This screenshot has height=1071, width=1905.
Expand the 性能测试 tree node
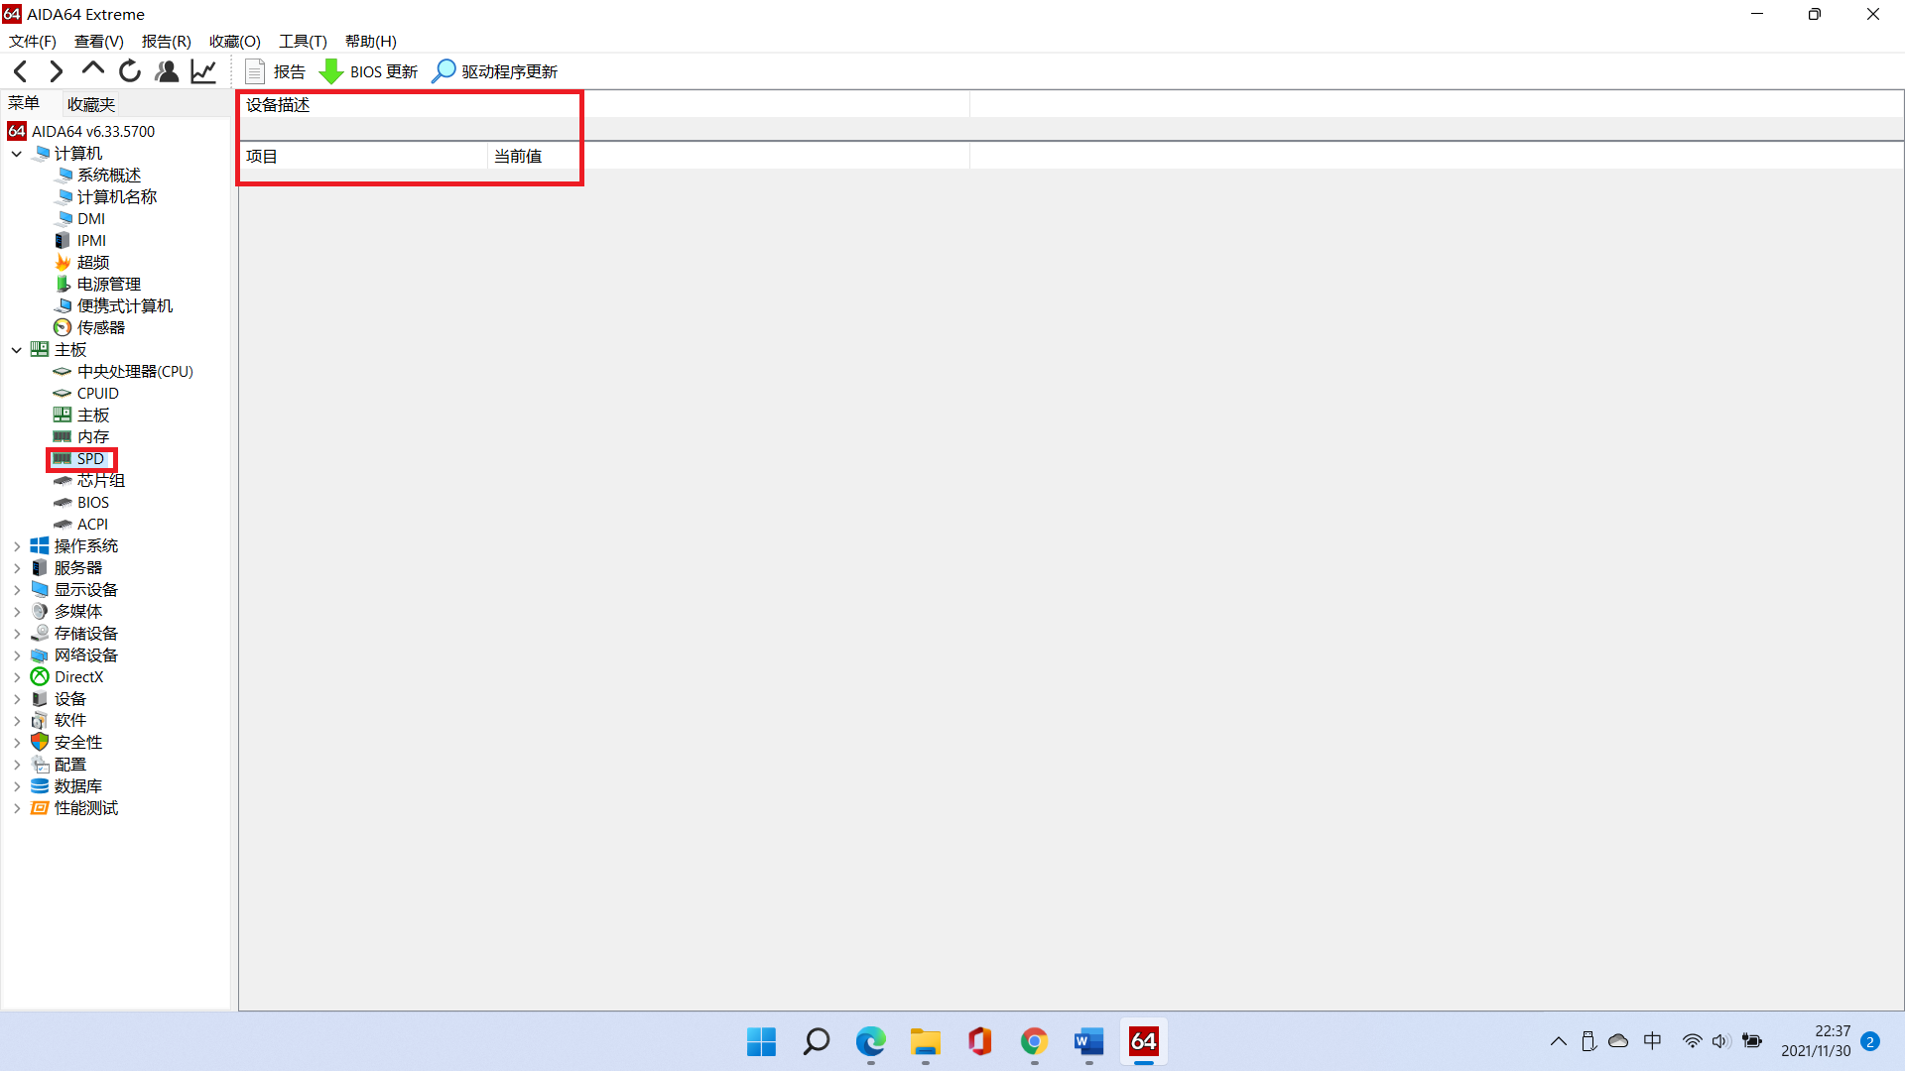click(17, 808)
